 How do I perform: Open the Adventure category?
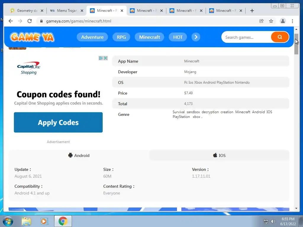pos(92,37)
